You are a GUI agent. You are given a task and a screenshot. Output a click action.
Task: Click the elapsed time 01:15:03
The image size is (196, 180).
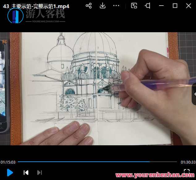pyautogui.click(x=8, y=162)
